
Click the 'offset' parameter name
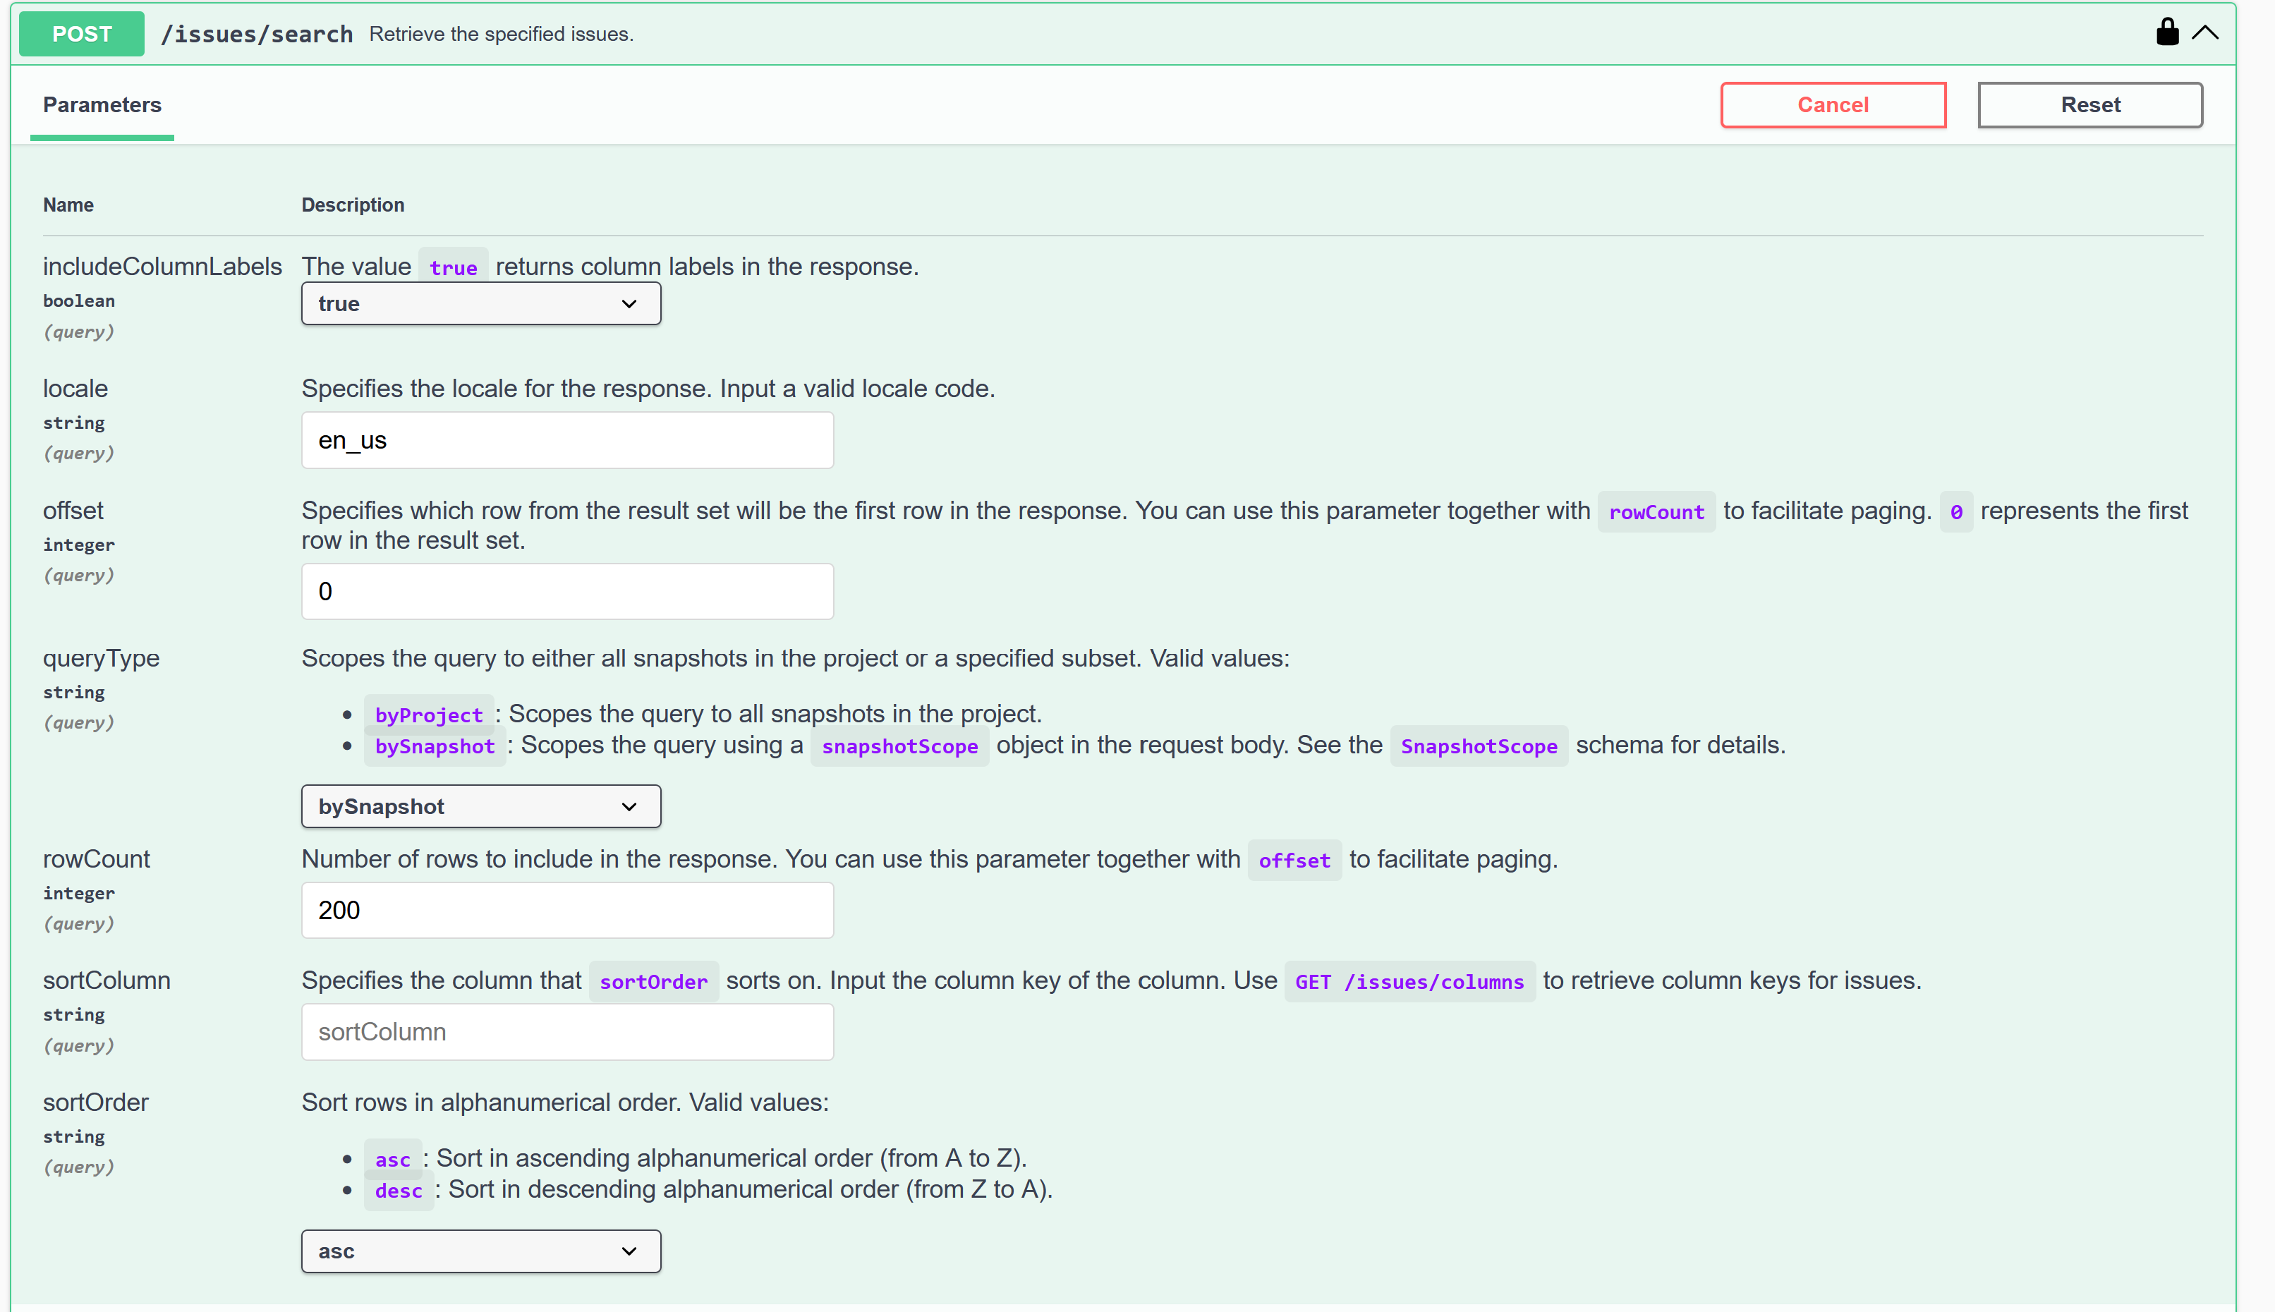point(73,511)
